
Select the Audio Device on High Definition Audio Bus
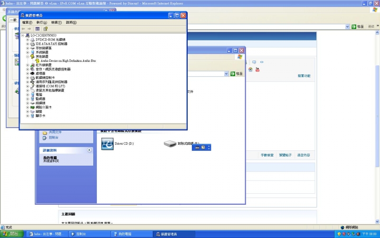coord(68,61)
